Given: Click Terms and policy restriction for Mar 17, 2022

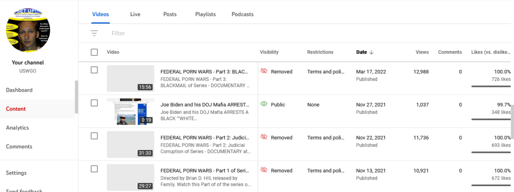Looking at the screenshot, I should point(326,72).
